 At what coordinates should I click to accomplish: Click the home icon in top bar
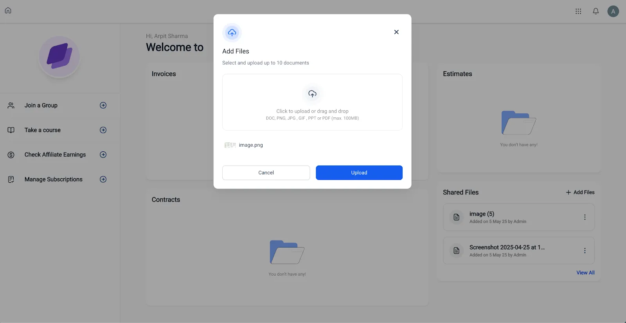(x=8, y=11)
